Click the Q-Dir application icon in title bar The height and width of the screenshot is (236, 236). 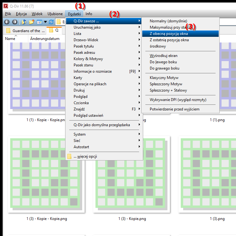6,6
